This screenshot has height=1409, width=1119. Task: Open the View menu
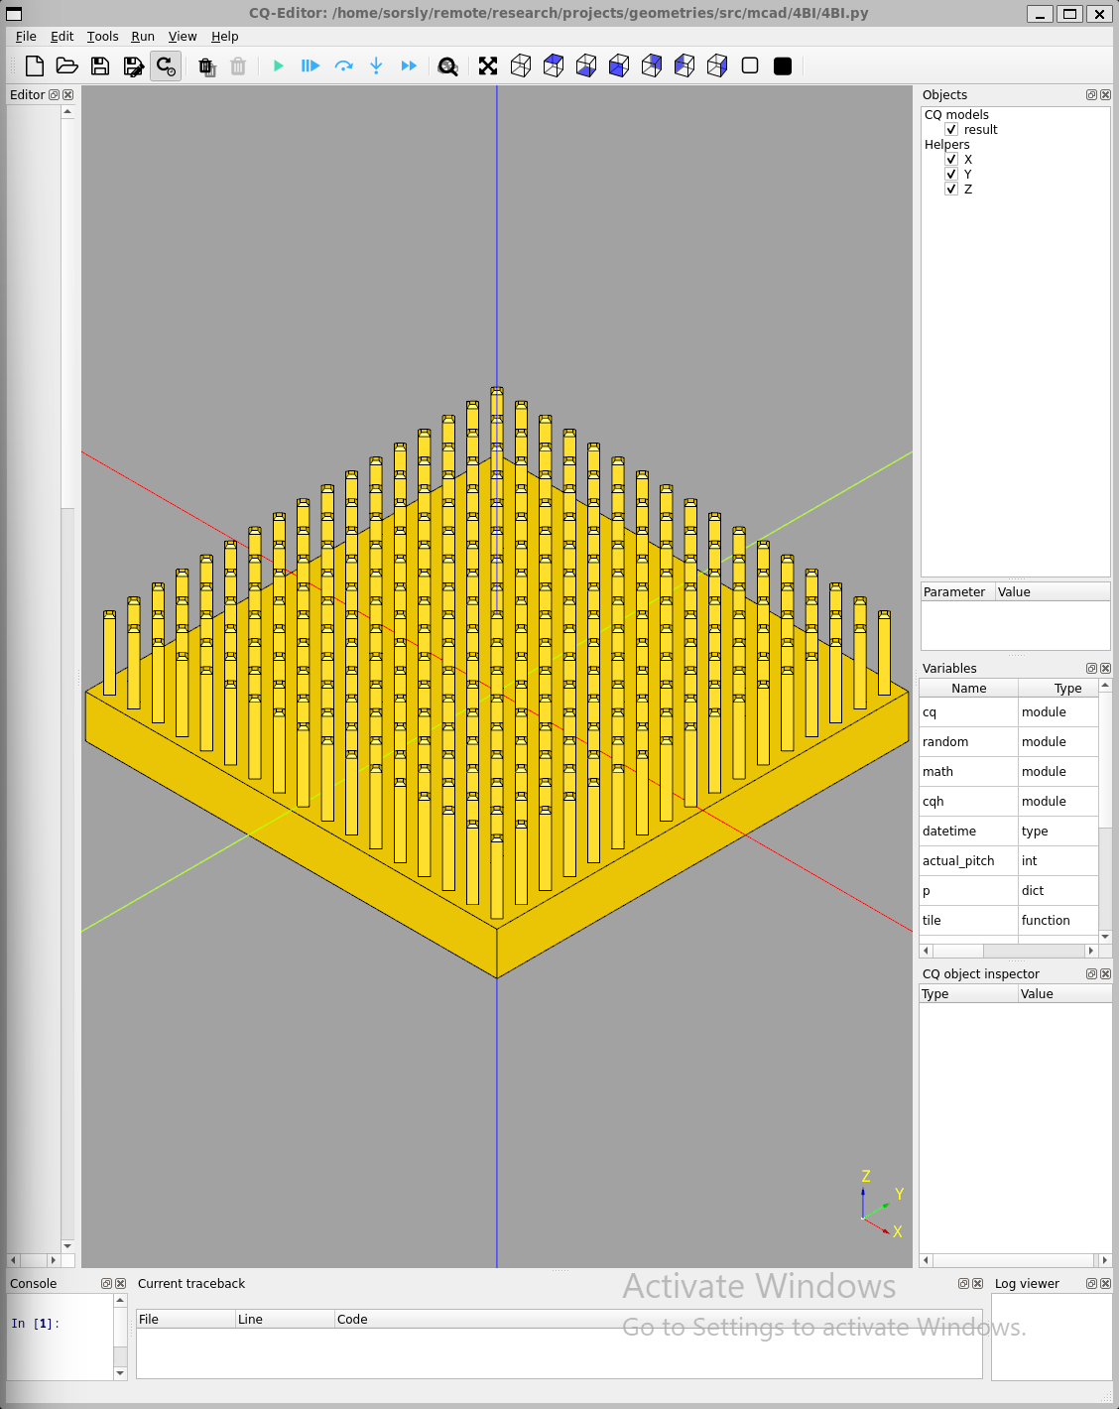[183, 37]
